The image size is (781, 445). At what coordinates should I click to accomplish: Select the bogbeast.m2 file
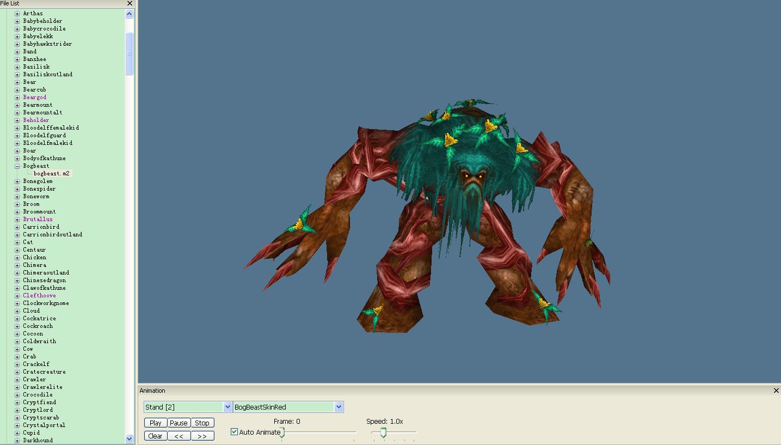pos(51,174)
